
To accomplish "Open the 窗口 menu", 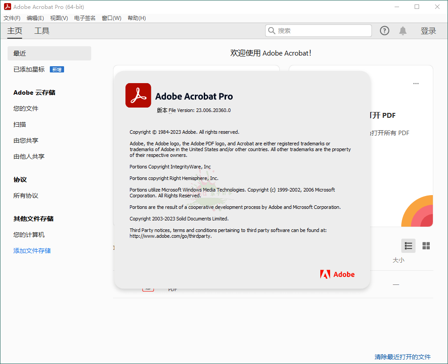I will coord(111,18).
